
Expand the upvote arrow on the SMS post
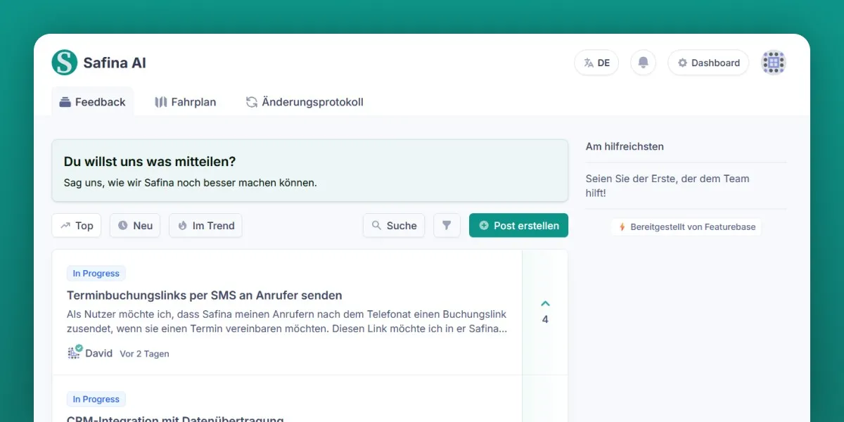tap(545, 303)
